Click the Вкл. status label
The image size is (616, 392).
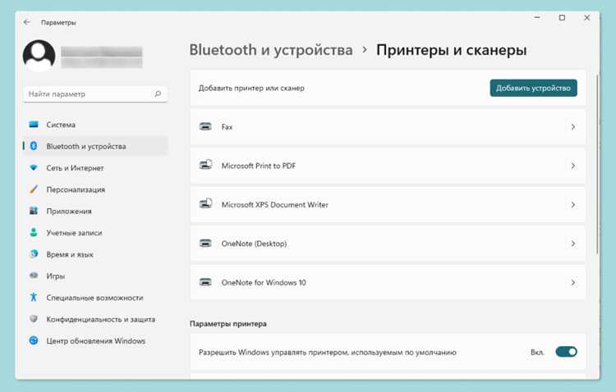tap(537, 352)
